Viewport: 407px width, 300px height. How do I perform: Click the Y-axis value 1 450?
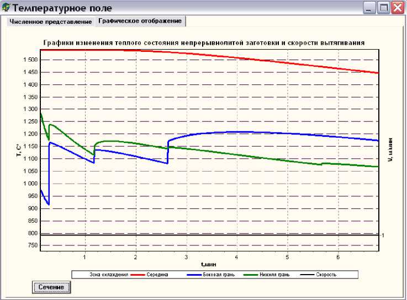click(x=30, y=72)
